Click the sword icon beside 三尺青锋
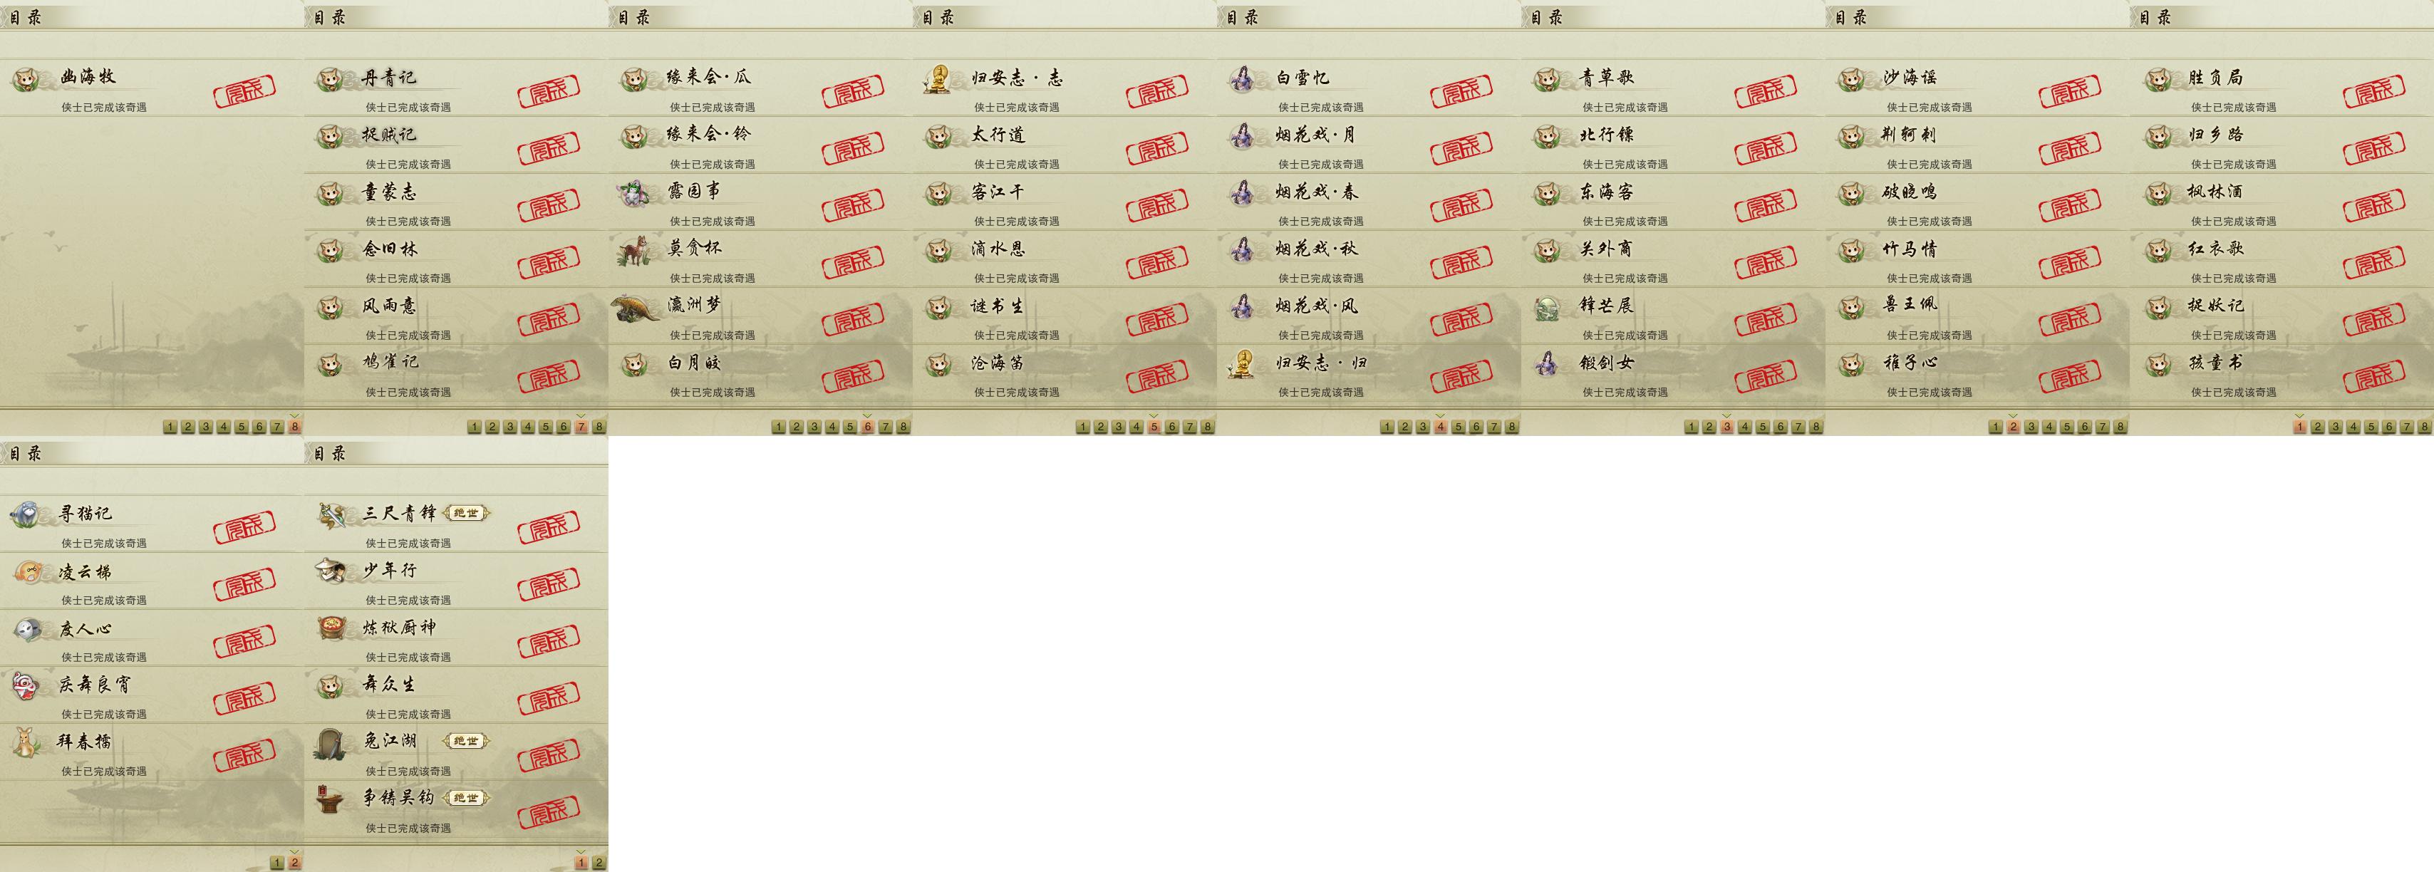The height and width of the screenshot is (872, 2434). click(333, 515)
